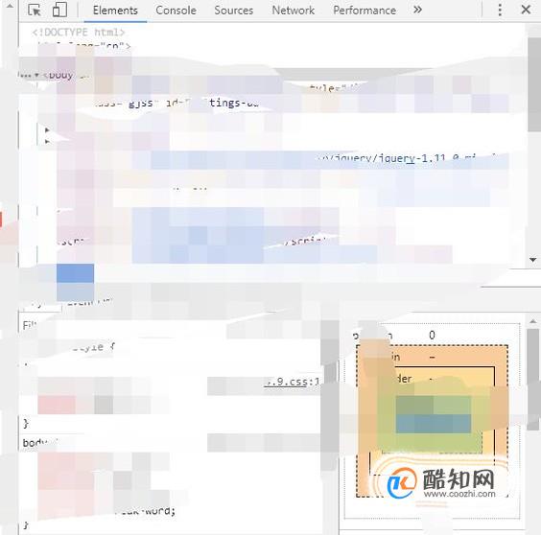
Task: Select the Performance tab
Action: coord(365,11)
